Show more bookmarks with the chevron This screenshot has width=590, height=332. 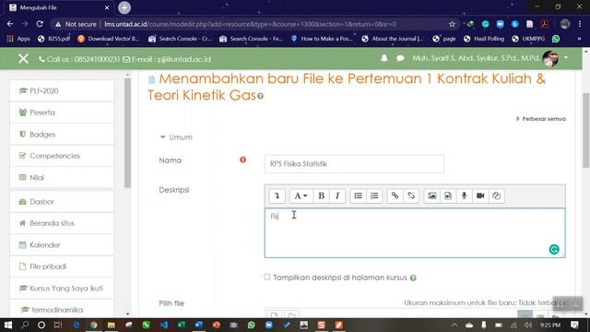(579, 39)
